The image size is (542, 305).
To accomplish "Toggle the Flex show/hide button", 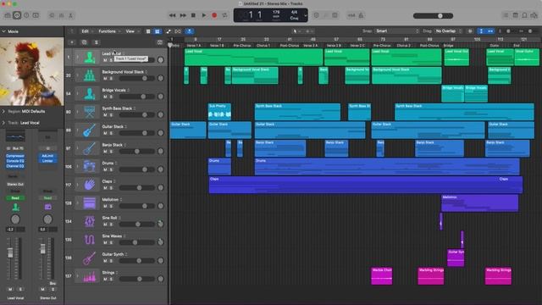I will 178,31.
